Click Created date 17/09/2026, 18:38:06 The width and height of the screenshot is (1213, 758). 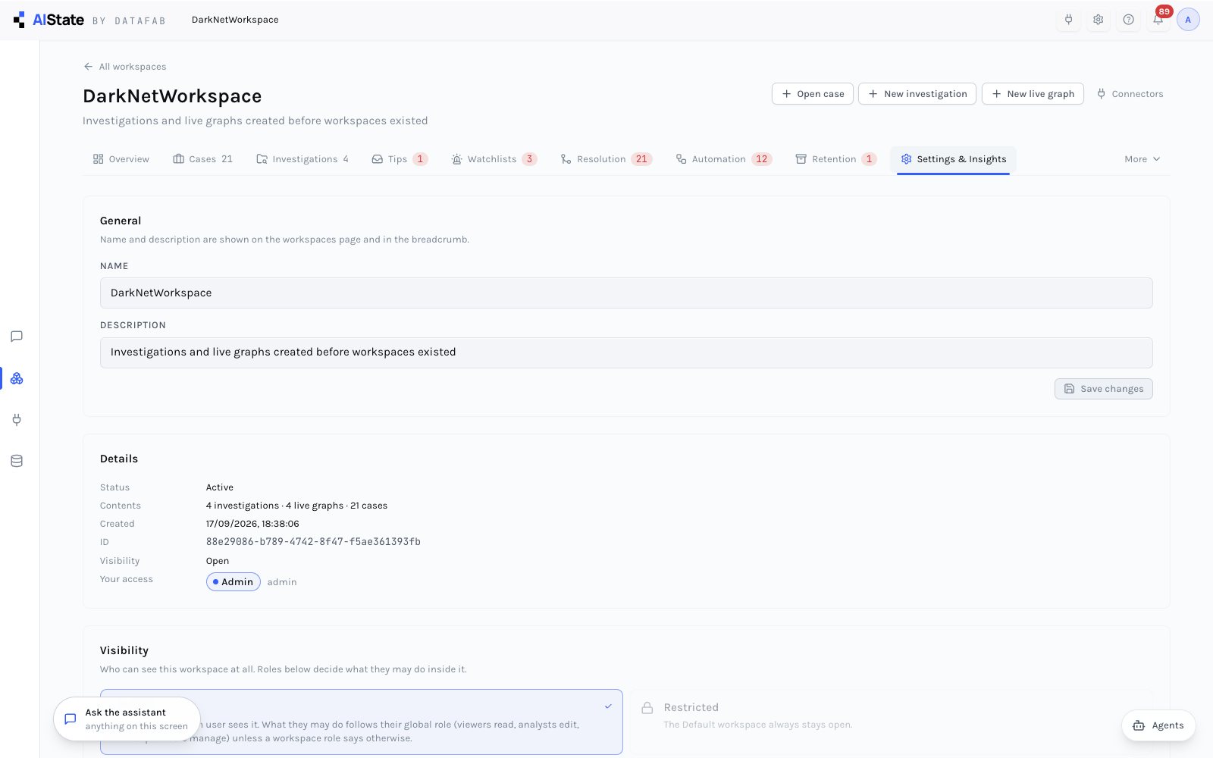(x=252, y=524)
